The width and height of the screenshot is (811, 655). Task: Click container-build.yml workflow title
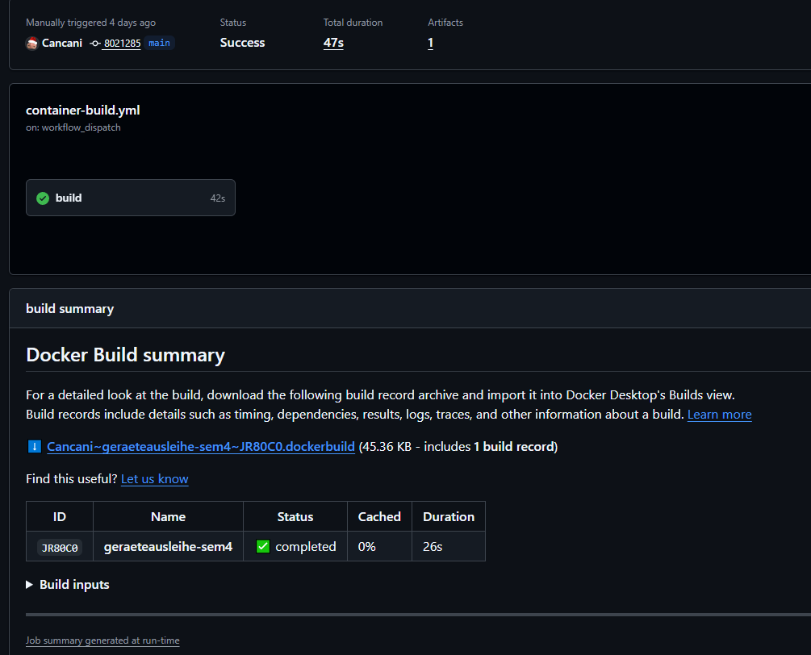(x=83, y=111)
